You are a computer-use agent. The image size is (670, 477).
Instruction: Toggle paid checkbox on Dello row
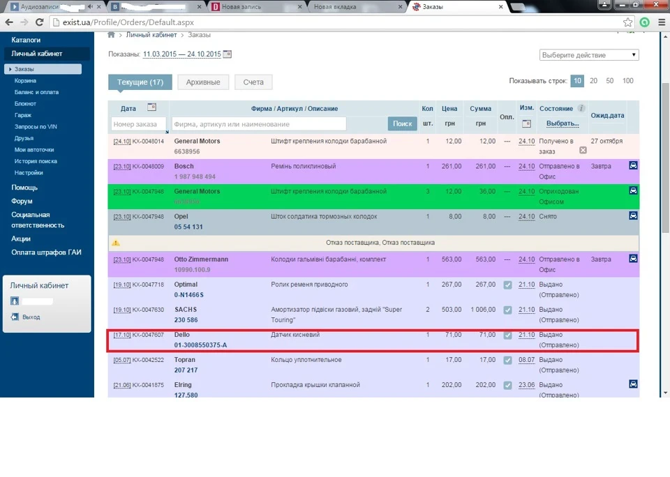[x=507, y=335]
